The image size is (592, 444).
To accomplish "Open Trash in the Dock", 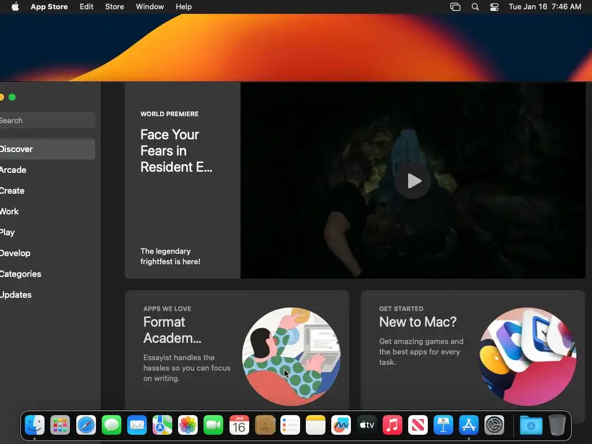I will coord(557,425).
